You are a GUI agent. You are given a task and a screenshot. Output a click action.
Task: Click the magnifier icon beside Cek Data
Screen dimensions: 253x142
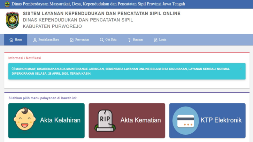click(x=102, y=40)
